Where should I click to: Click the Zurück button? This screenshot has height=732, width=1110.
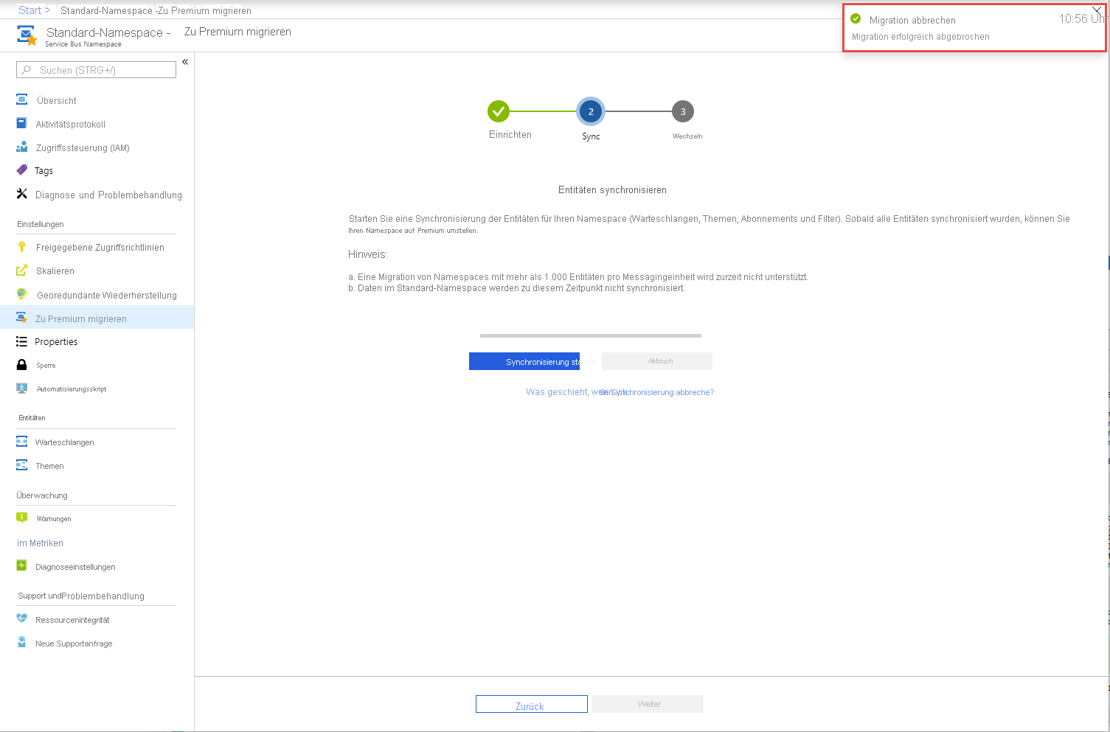point(531,704)
